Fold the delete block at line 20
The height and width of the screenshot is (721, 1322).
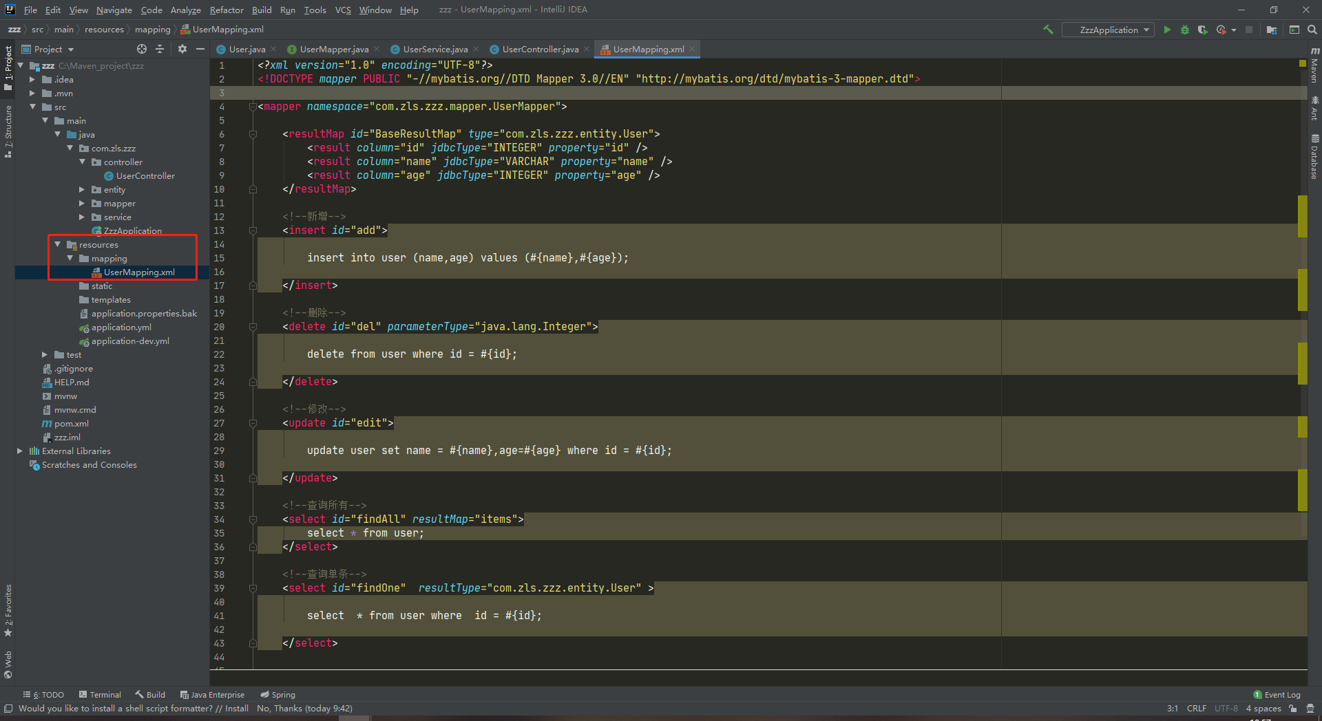coord(253,327)
